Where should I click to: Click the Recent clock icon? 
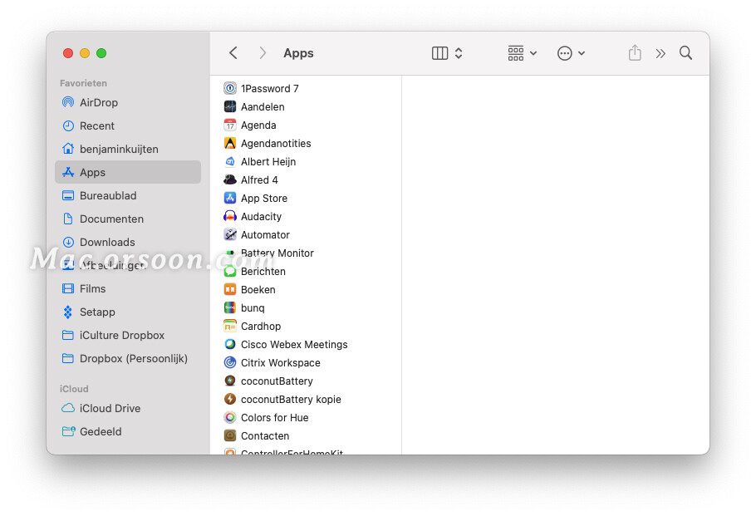68,125
